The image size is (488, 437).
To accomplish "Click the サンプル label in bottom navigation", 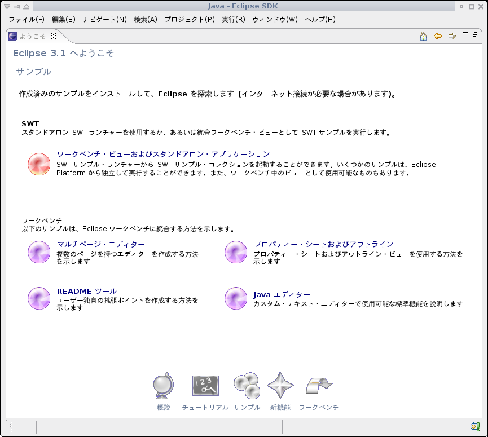I will (x=247, y=408).
